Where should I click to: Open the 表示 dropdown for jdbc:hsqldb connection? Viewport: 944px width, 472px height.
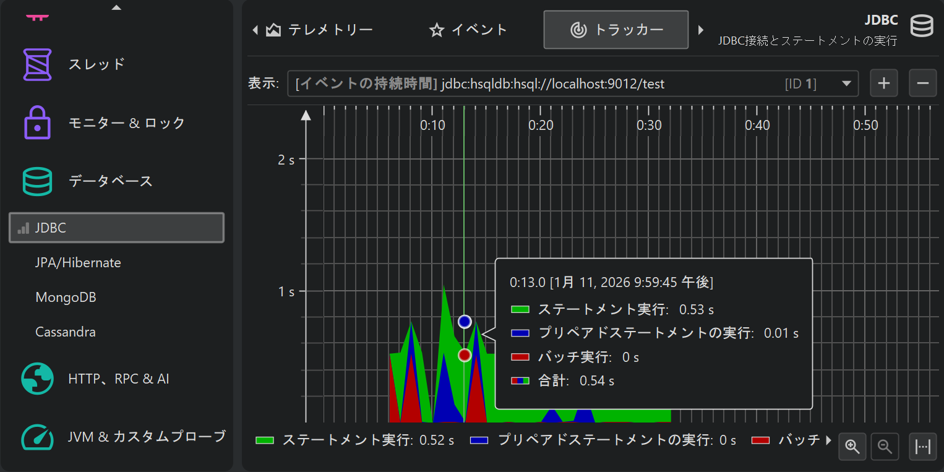tap(573, 84)
